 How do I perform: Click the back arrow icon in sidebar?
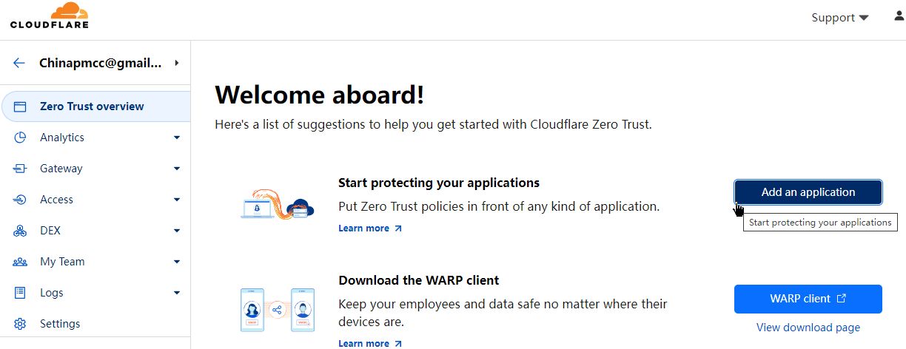[x=19, y=64]
